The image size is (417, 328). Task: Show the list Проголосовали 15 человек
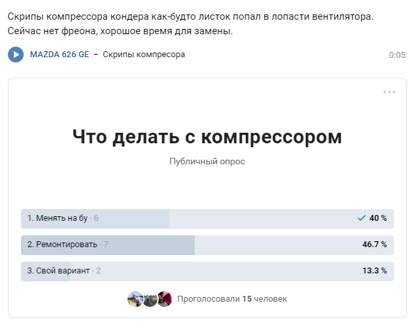(232, 299)
